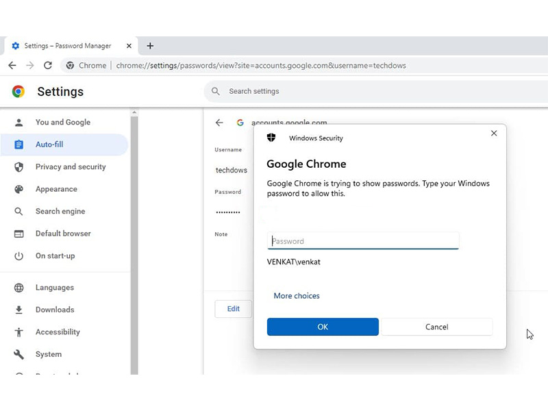
Task: Open Default browser settings
Action: click(x=63, y=234)
